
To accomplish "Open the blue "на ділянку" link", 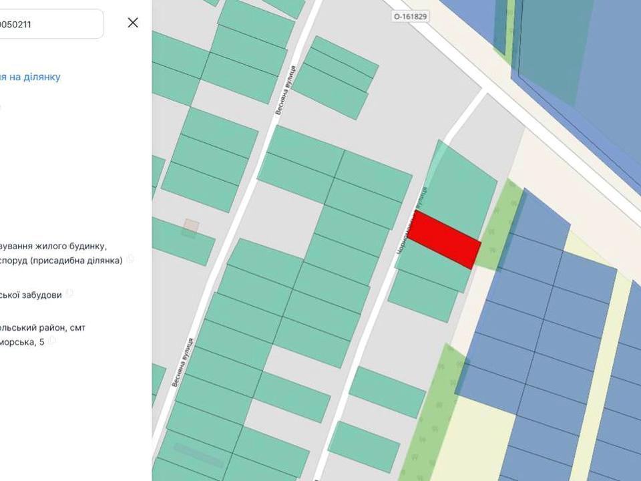I will 30,77.
